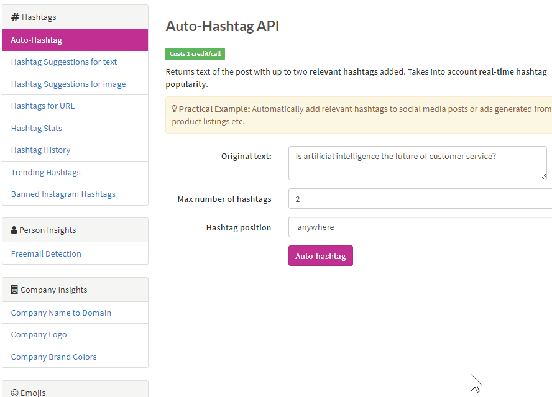This screenshot has width=552, height=397.
Task: Click the Auto-Hashtag API heading
Action: (222, 26)
